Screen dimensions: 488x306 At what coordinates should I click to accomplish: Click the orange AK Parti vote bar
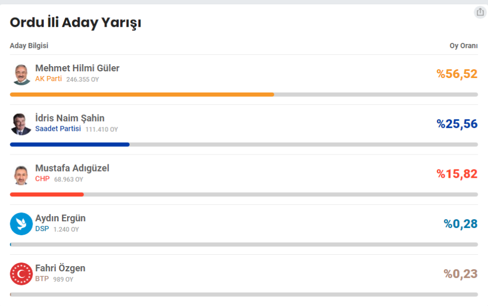coord(142,95)
